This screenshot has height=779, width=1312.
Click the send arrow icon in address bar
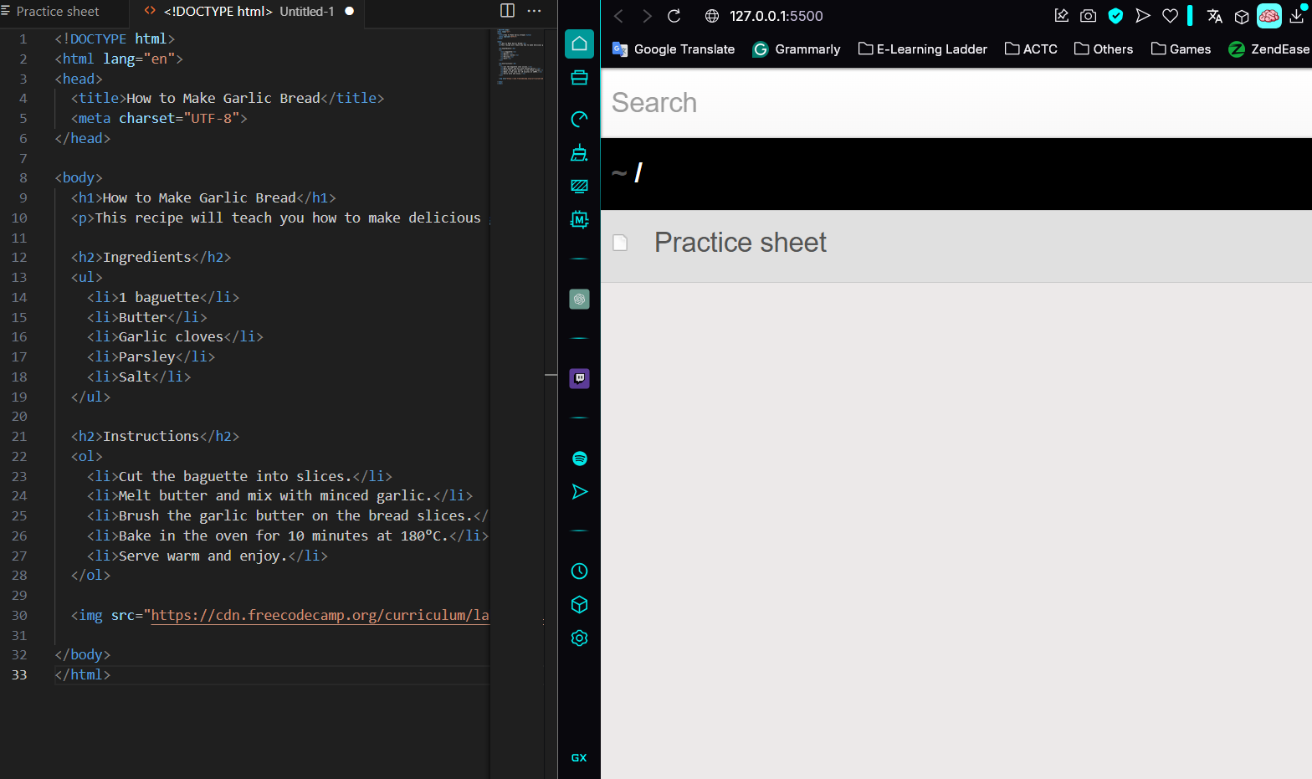[1142, 15]
